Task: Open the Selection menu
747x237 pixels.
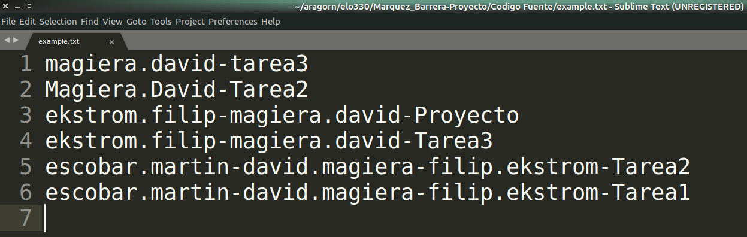Action: [58, 22]
